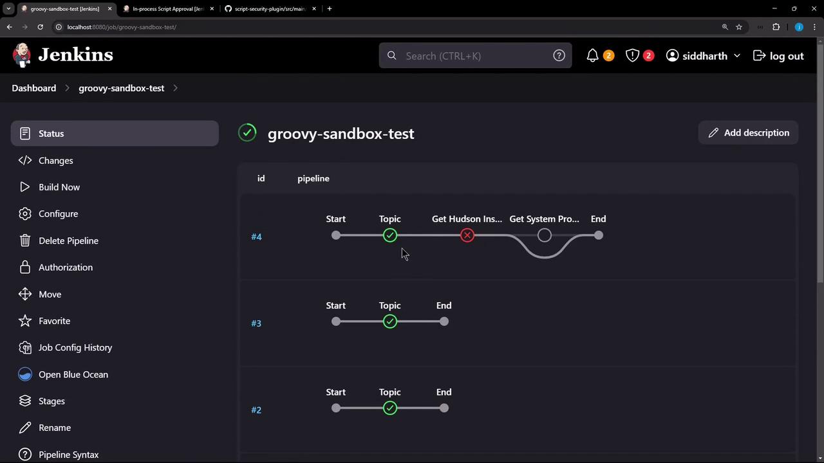Expand the Dashboard breadcrumb chevron
The width and height of the screenshot is (824, 463).
[67, 88]
